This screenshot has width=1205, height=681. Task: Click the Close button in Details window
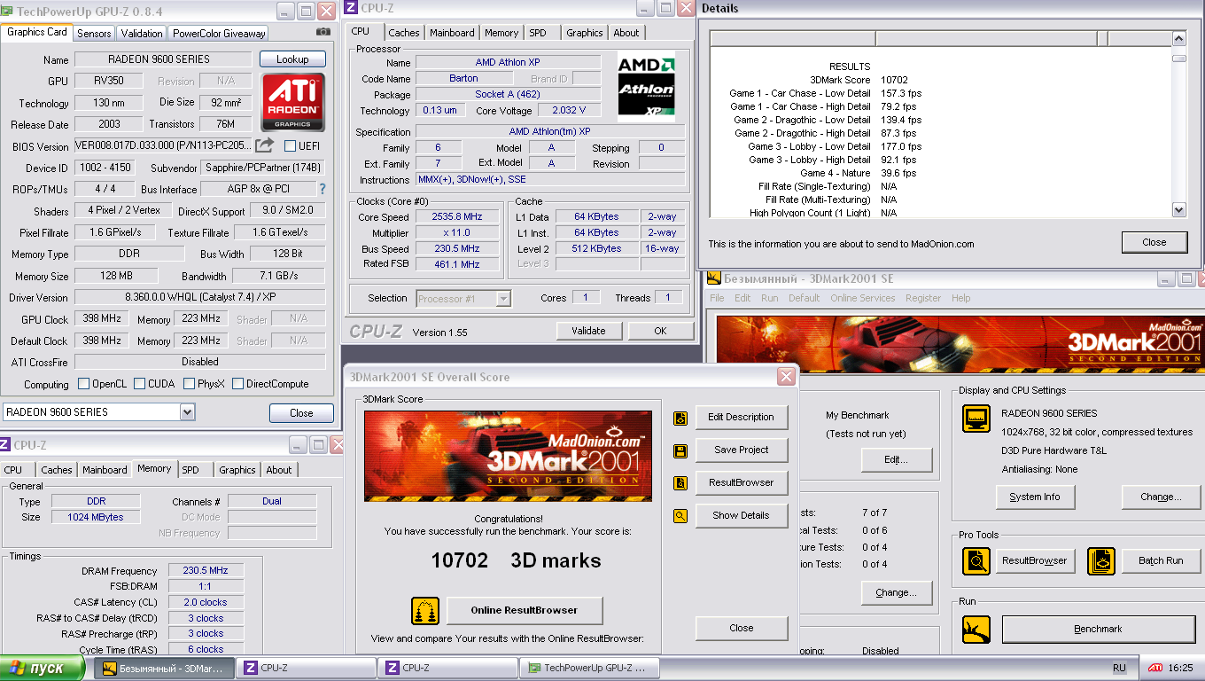[x=1154, y=242]
